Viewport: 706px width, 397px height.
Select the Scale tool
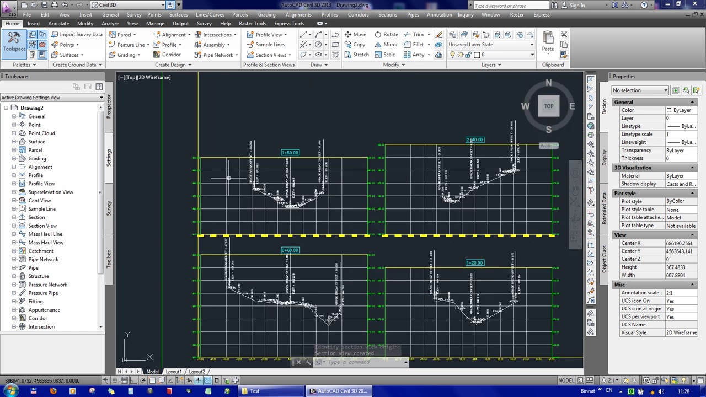coord(384,55)
